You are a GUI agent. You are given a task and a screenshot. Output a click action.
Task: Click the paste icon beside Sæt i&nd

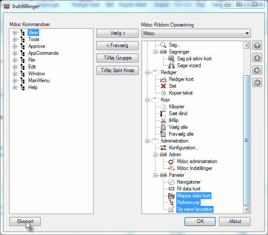pyautogui.click(x=163, y=113)
